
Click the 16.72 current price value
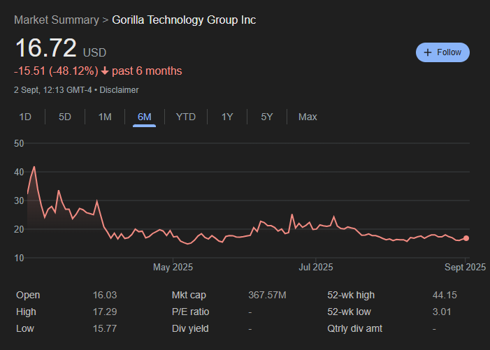click(46, 48)
